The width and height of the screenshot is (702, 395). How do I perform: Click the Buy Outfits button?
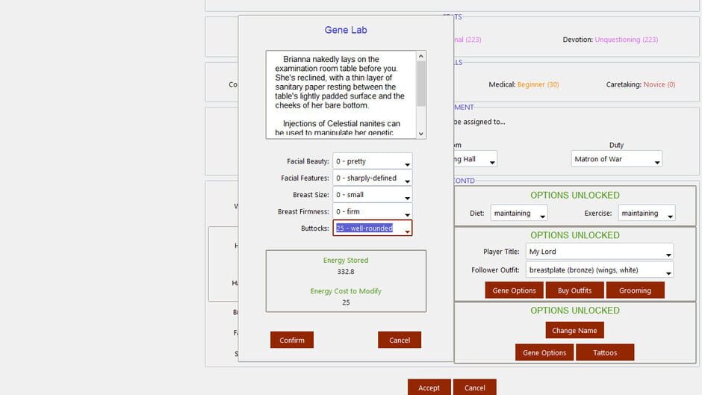pos(574,290)
